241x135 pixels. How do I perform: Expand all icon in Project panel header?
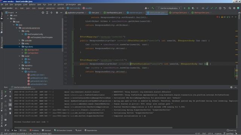47,13
